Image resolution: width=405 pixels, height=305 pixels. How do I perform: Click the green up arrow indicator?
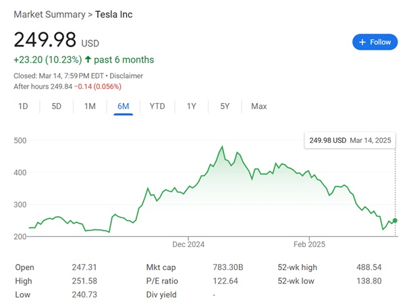(88, 60)
